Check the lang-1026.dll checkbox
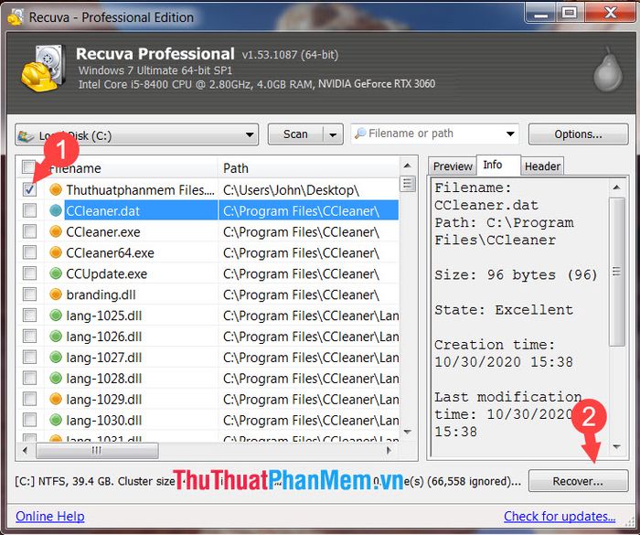 (x=29, y=337)
